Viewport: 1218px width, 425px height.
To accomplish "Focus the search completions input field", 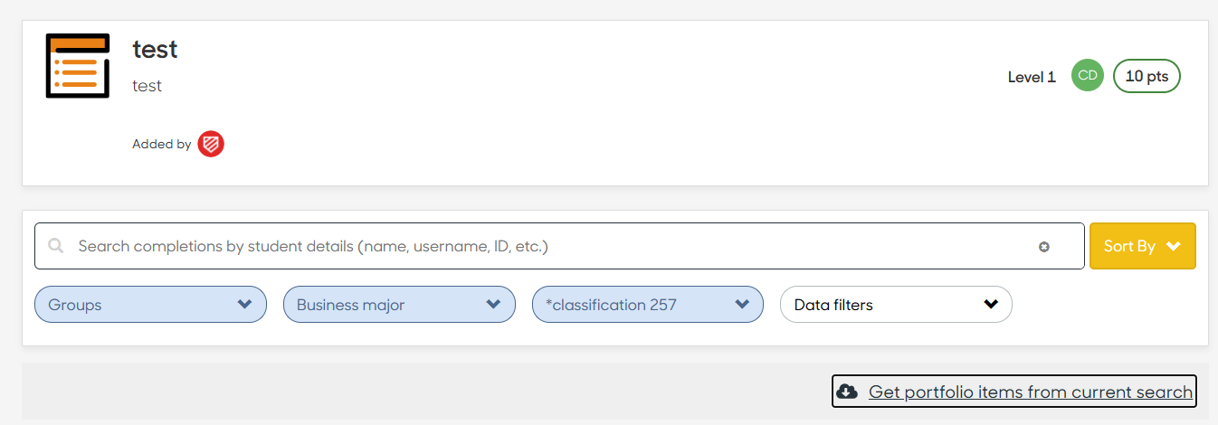I will (559, 246).
